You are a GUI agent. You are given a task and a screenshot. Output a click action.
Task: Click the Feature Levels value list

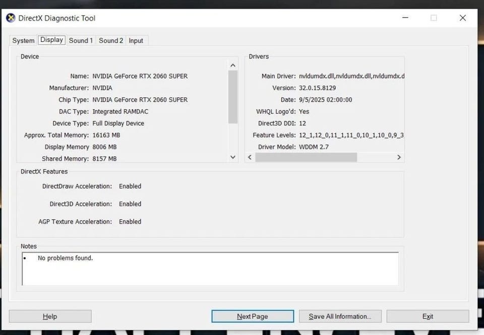pyautogui.click(x=351, y=135)
